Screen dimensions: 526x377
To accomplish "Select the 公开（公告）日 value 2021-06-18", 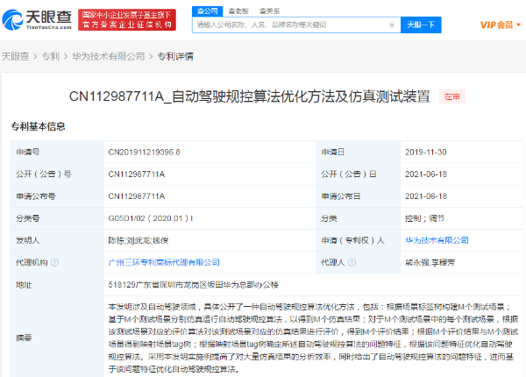I will pyautogui.click(x=426, y=174).
